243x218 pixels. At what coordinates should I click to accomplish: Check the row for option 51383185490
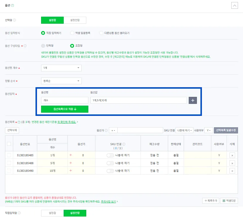(9, 171)
